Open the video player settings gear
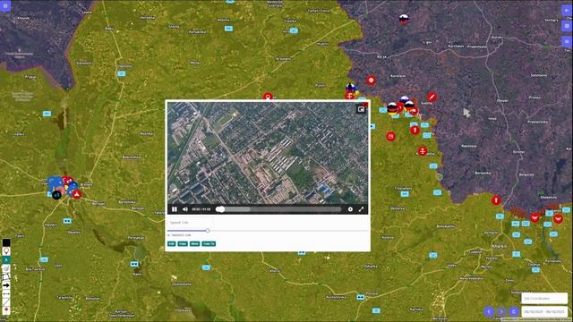 point(350,209)
